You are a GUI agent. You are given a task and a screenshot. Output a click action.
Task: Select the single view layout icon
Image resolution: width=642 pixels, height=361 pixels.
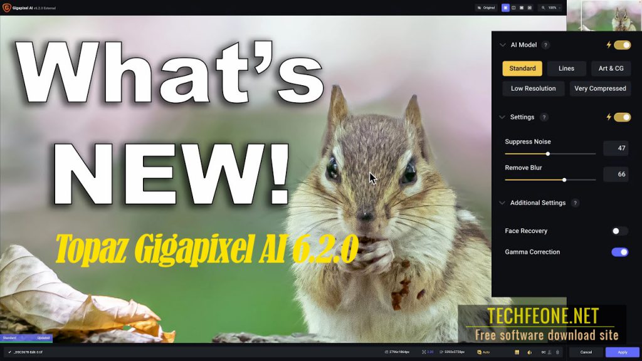[505, 8]
